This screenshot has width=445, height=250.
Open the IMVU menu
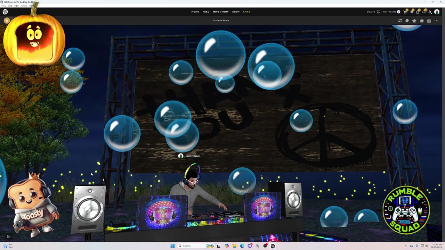pyautogui.click(x=3, y=6)
